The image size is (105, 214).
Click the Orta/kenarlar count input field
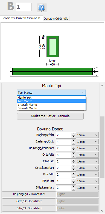click(64, 168)
